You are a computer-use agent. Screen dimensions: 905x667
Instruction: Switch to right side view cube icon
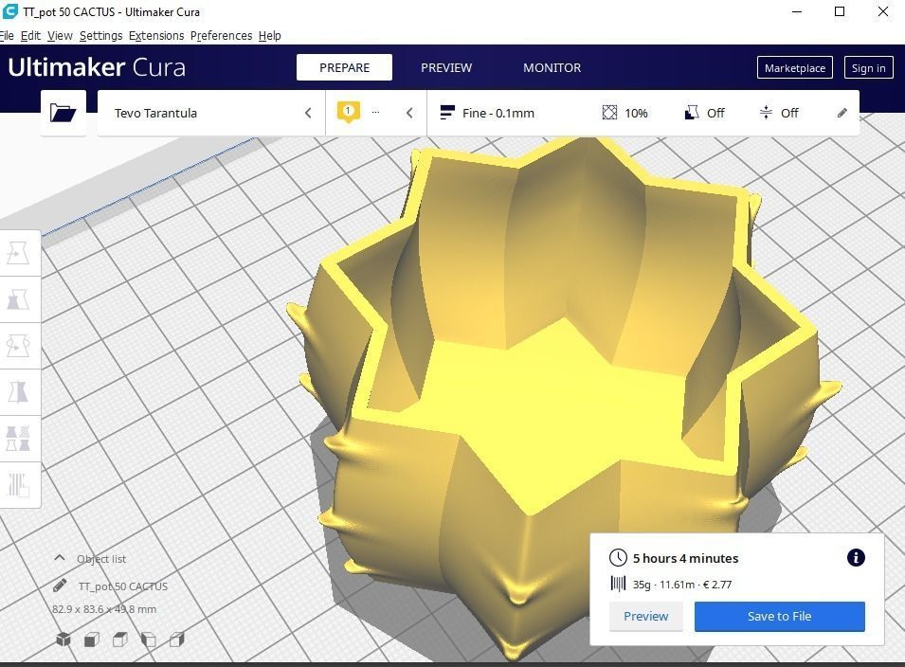[x=176, y=639]
